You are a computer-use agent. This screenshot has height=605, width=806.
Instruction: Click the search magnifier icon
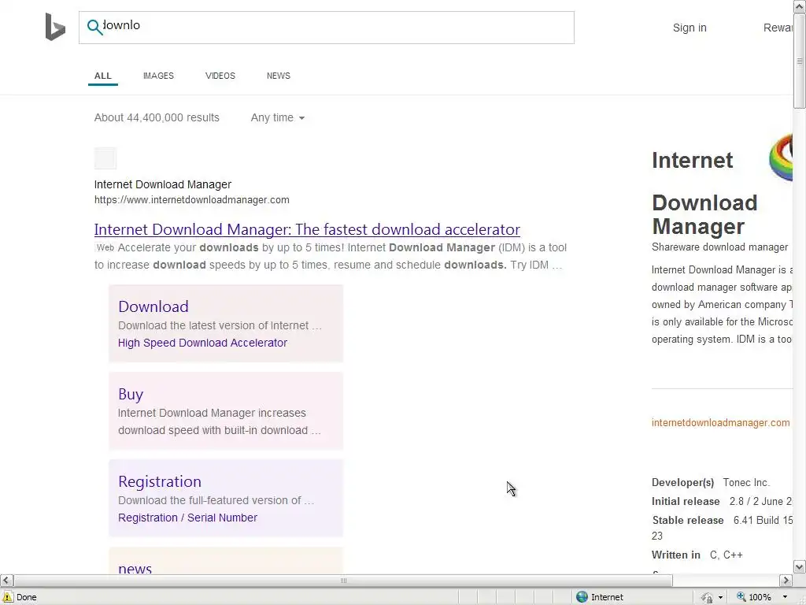click(94, 27)
